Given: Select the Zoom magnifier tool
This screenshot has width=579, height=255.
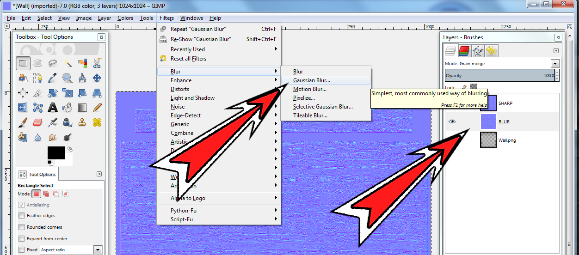Looking at the screenshot, I should tap(68, 78).
